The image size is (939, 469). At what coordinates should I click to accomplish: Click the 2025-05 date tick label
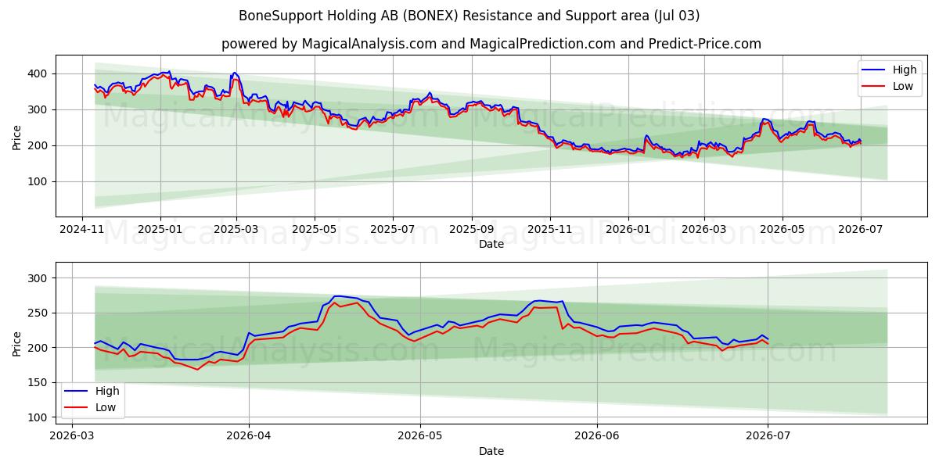point(315,231)
